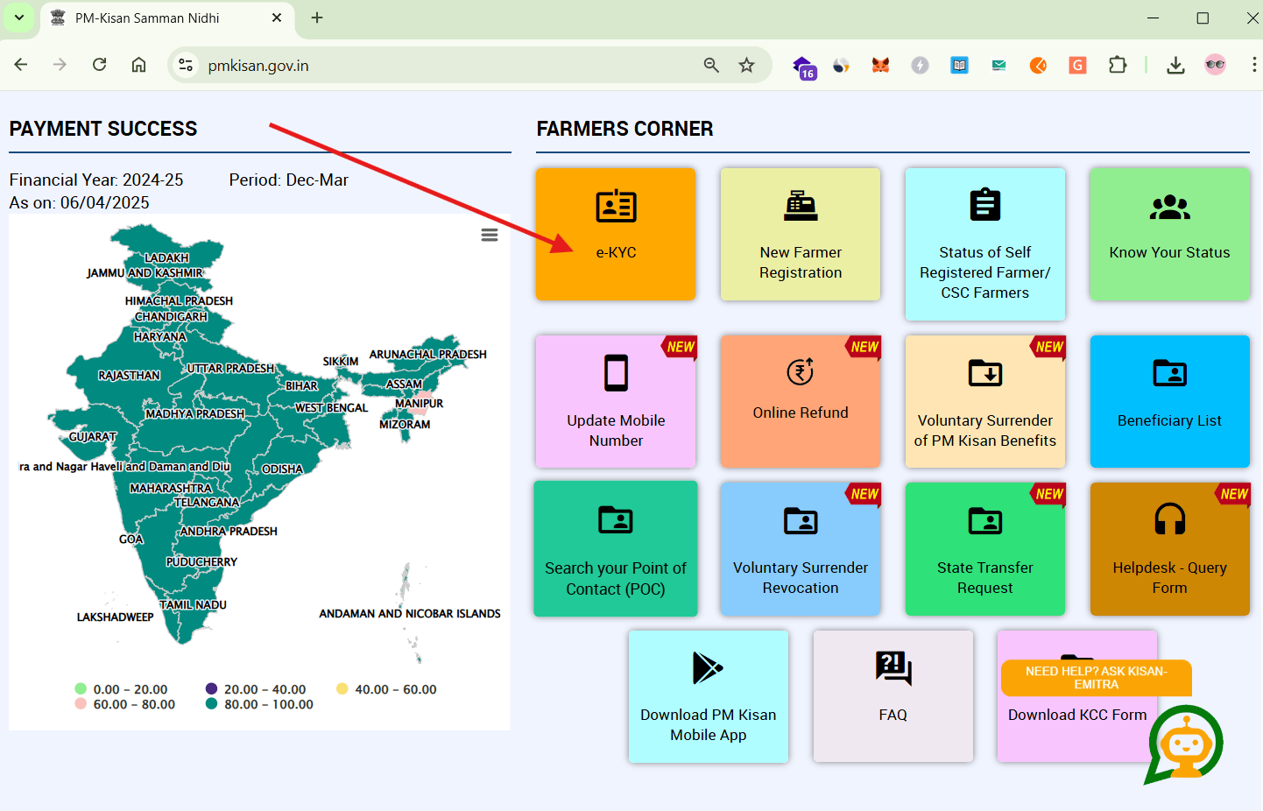Viewport: 1263px width, 811px height.
Task: Open the Extensions puzzle icon
Action: [1118, 65]
